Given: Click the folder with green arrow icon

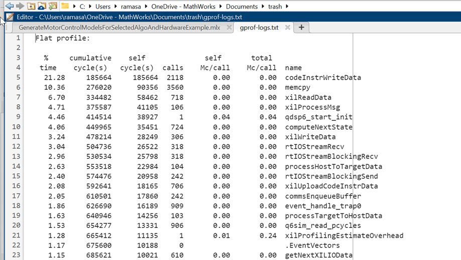Looking at the screenshot, I should [x=53, y=6].
